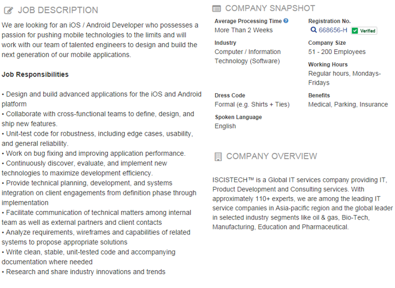Click the 51 - 200 Employees text

point(337,52)
